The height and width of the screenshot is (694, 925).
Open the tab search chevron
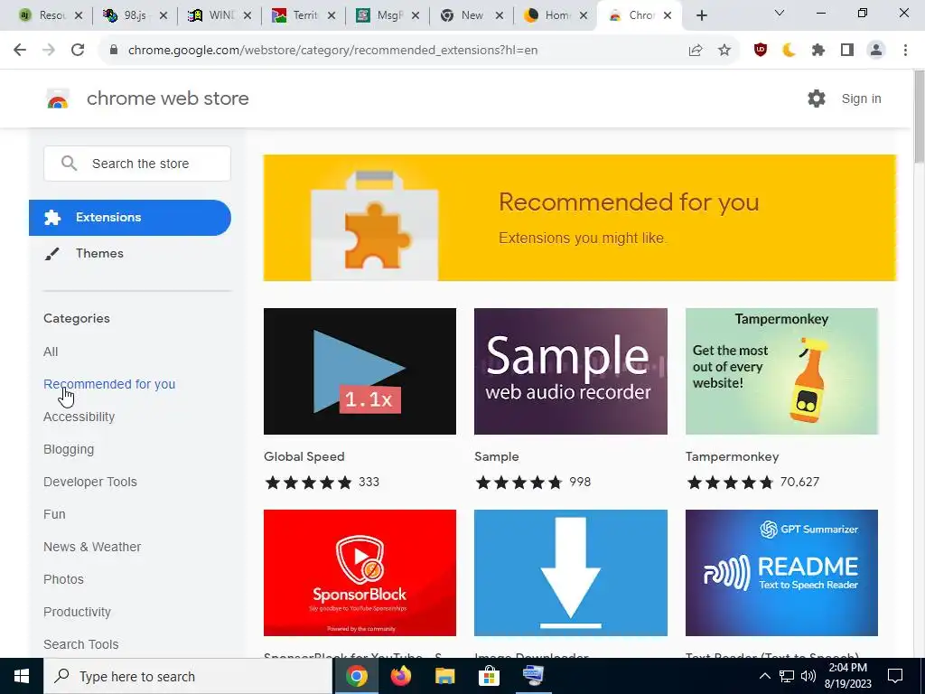tap(780, 13)
